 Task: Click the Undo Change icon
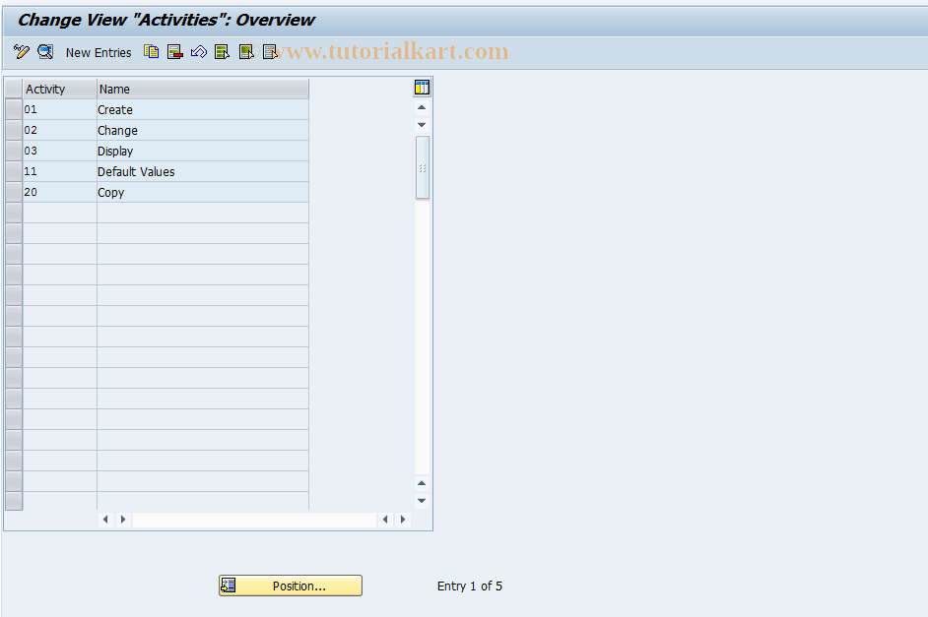[199, 52]
